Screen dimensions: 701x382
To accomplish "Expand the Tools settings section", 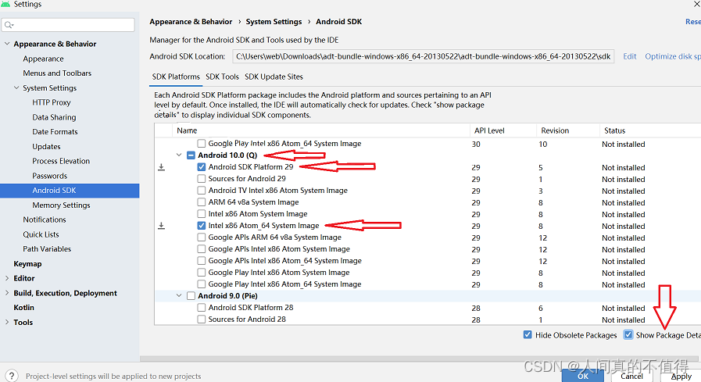I will [7, 323].
